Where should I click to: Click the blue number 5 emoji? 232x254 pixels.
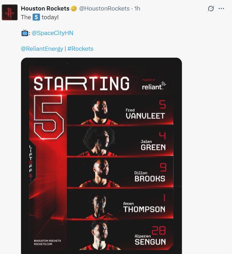36,17
